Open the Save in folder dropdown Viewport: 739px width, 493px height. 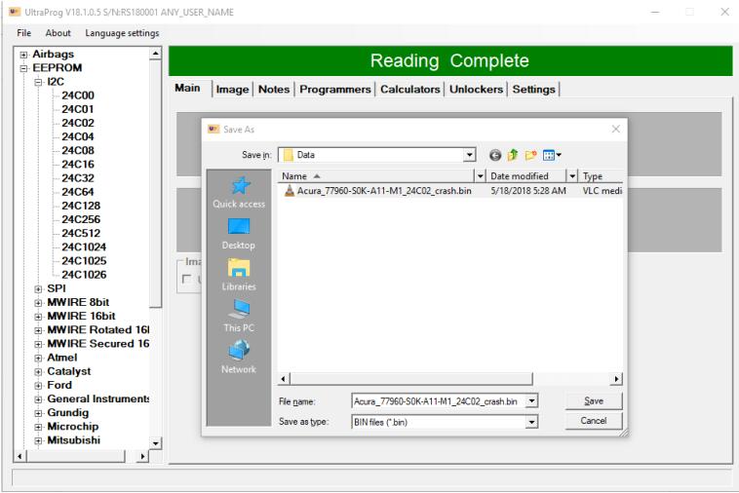pos(469,155)
